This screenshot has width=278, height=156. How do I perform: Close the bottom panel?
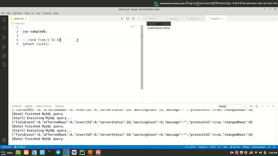(274, 106)
